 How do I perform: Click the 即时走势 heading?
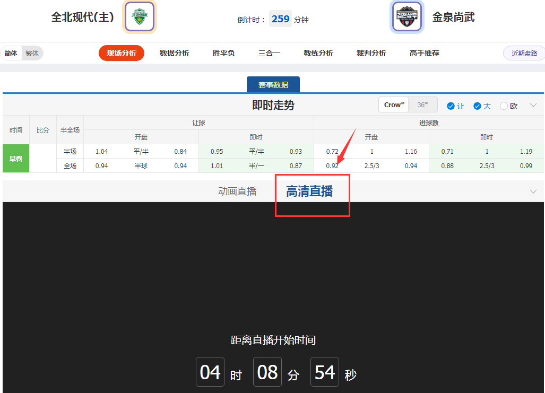[x=273, y=105]
